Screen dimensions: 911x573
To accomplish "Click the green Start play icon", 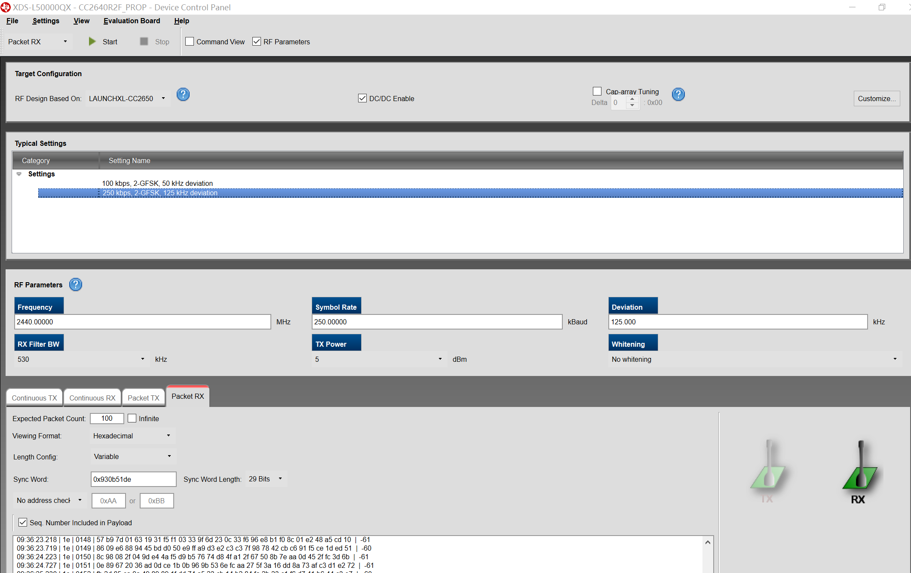I will point(92,41).
